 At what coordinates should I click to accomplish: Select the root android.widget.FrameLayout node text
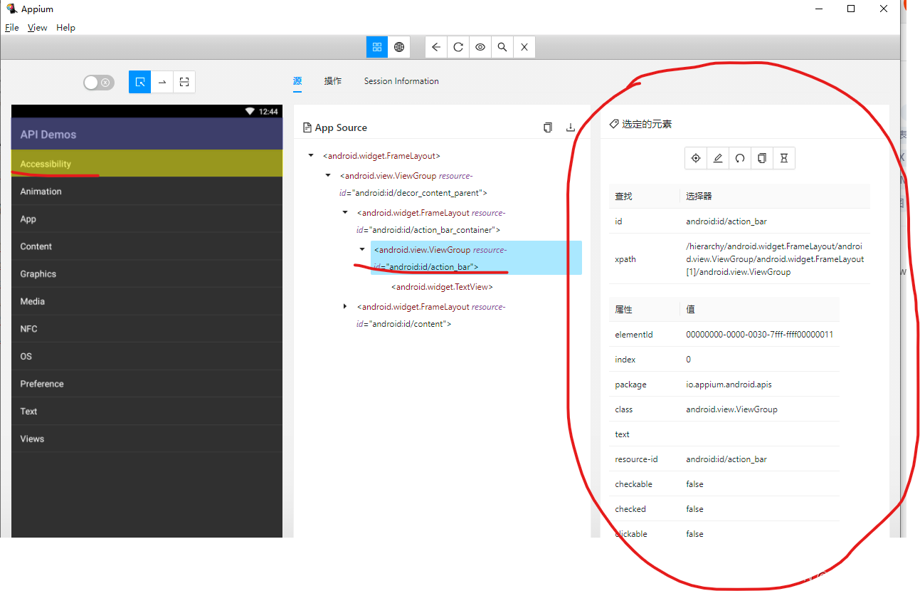point(381,155)
